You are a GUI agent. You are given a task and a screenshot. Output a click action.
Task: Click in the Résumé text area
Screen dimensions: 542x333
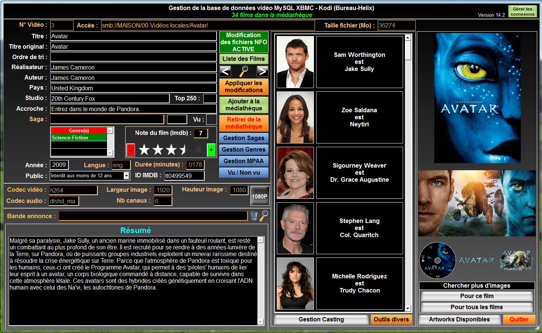133,281
